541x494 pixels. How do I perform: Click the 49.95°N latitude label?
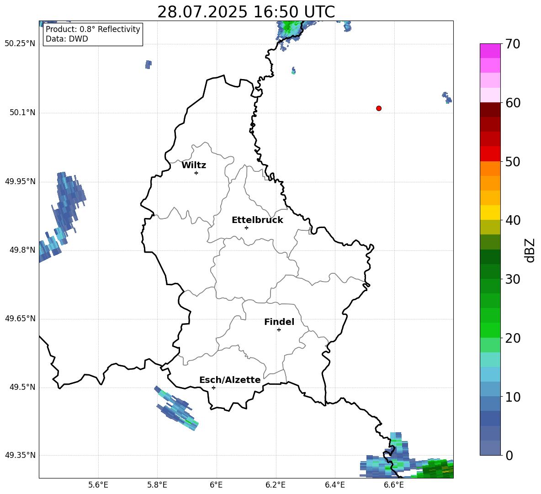click(20, 181)
